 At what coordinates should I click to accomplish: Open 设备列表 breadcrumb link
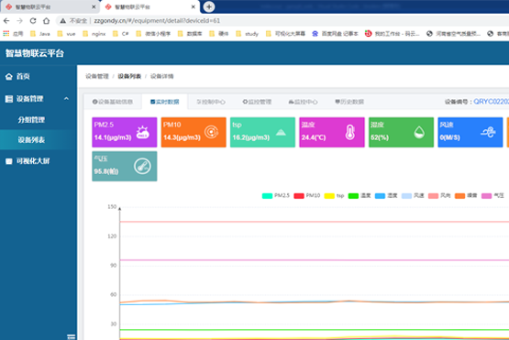point(129,76)
